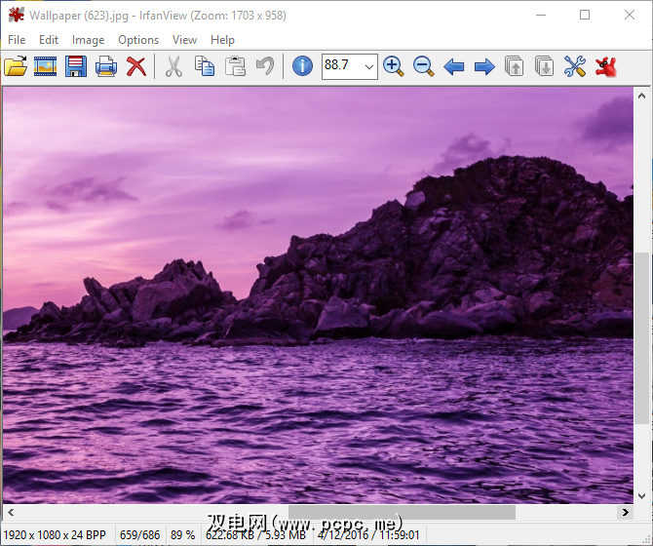Go to previous image with left arrow
The image size is (653, 546).
pos(453,66)
